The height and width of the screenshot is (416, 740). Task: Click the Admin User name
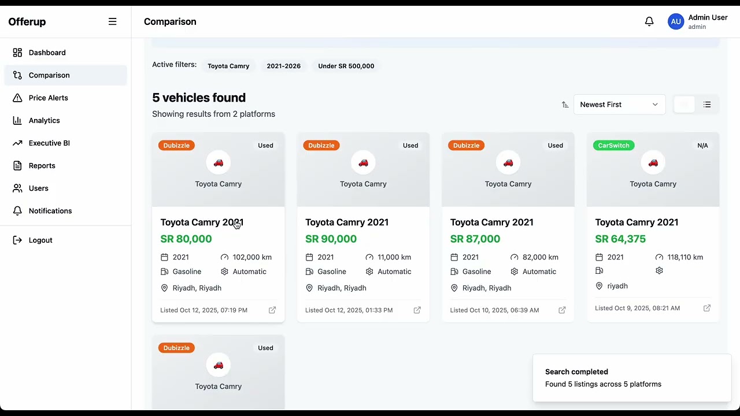point(708,17)
